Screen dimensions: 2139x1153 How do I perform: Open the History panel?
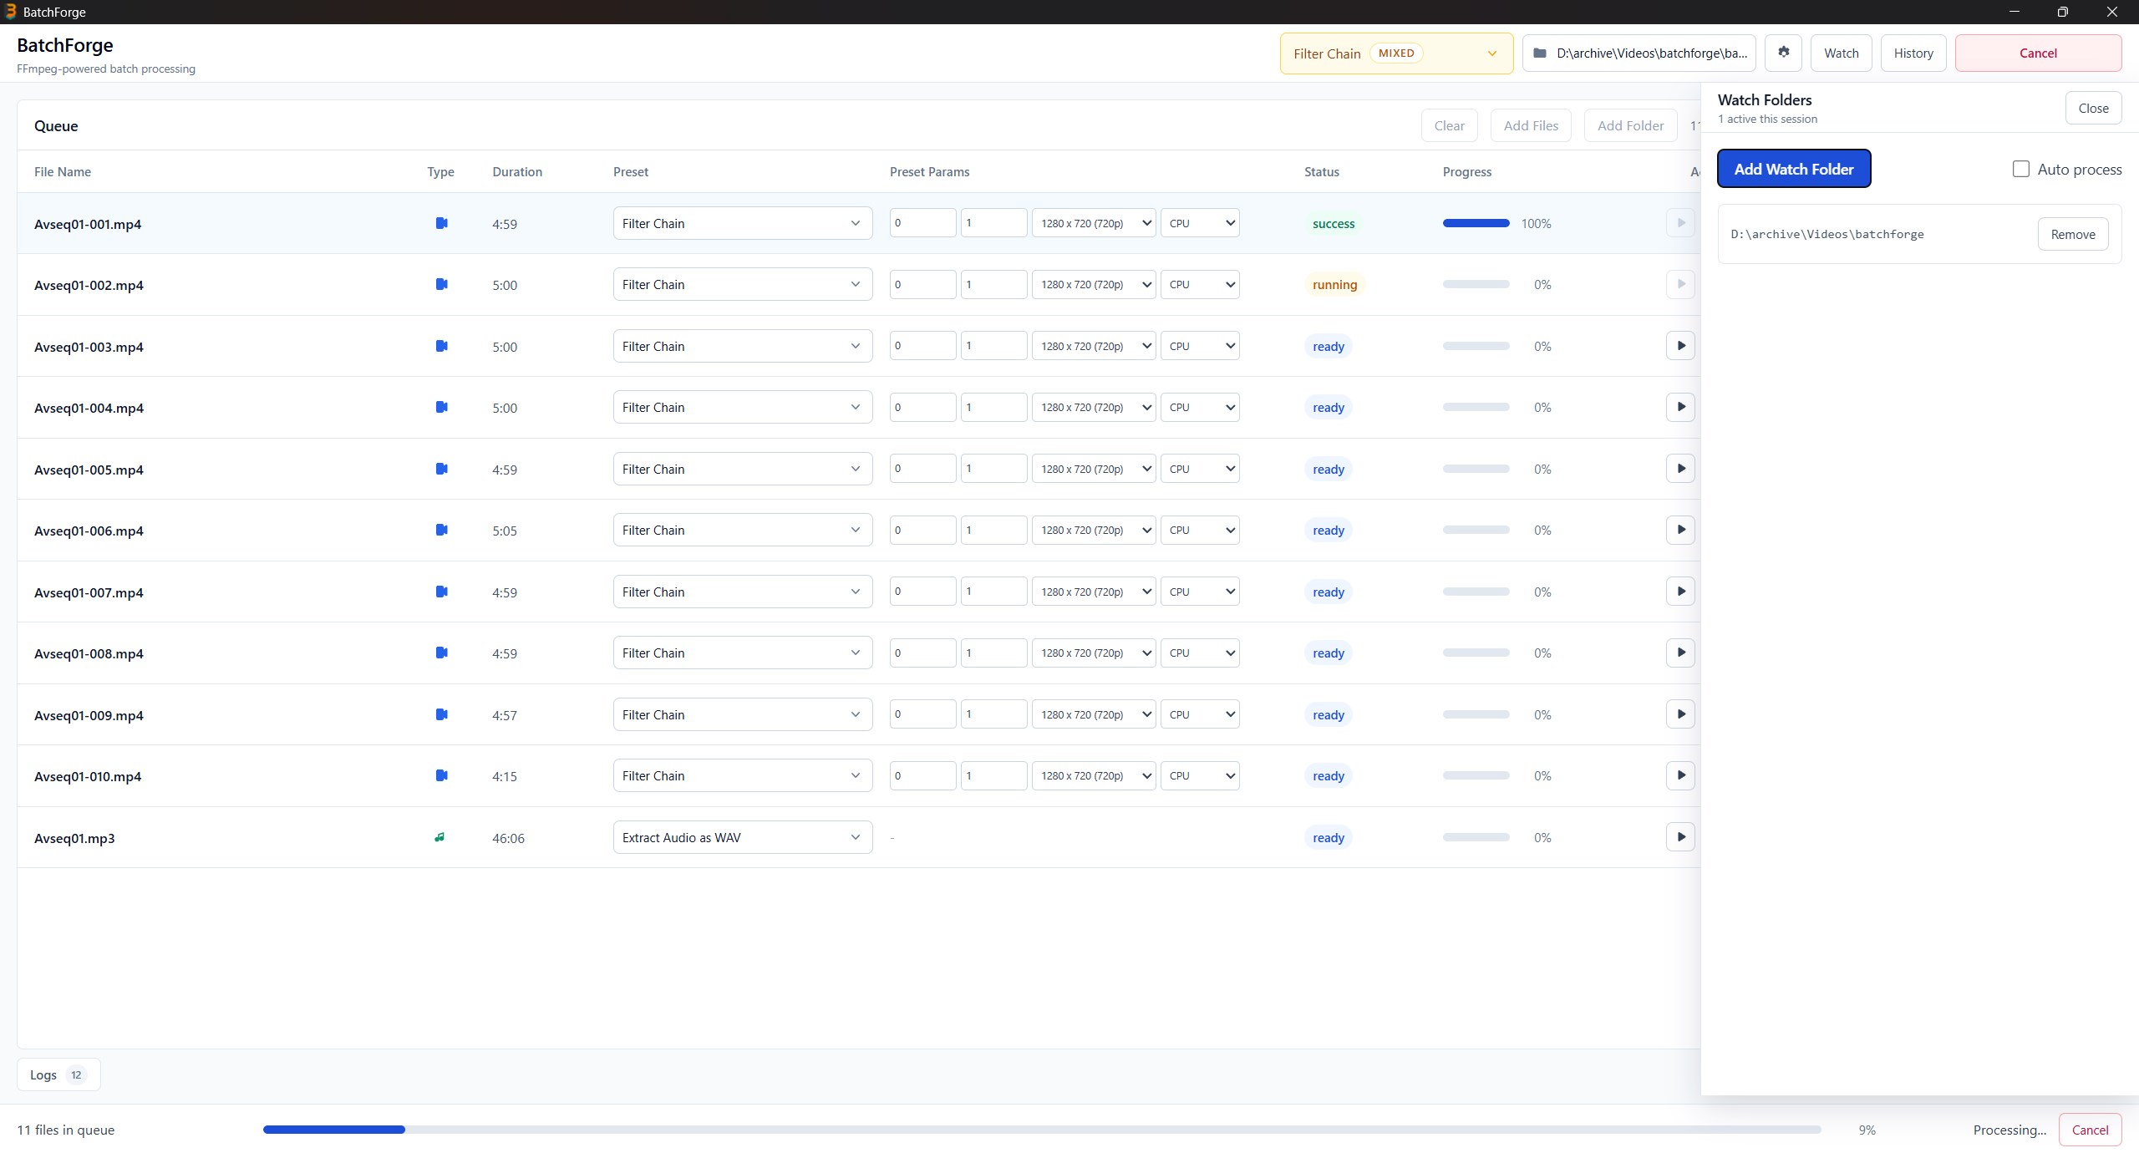coord(1913,53)
